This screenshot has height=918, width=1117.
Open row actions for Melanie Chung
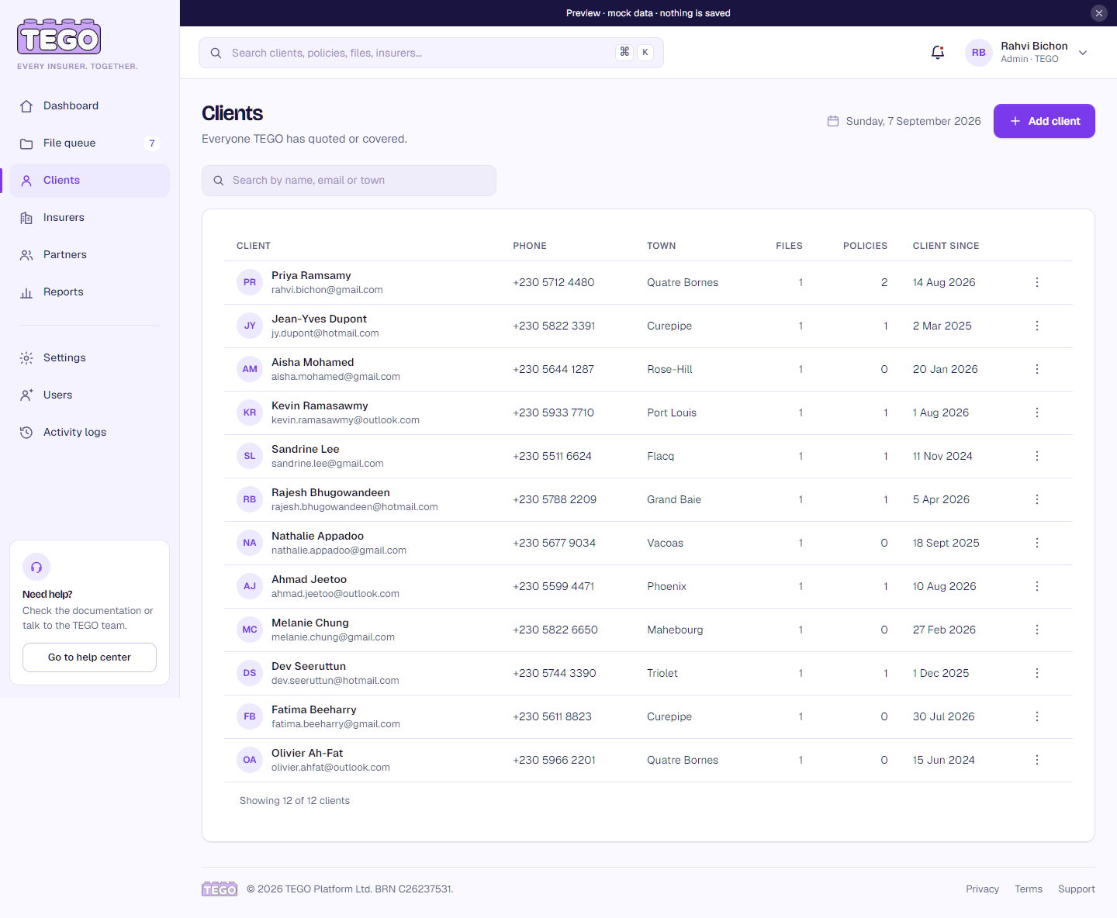pos(1036,630)
